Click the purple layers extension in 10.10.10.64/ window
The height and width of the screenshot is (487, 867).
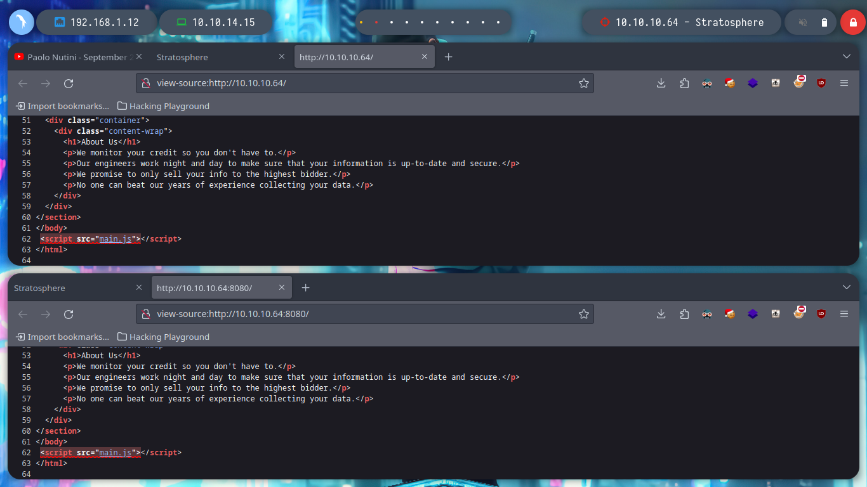(752, 83)
